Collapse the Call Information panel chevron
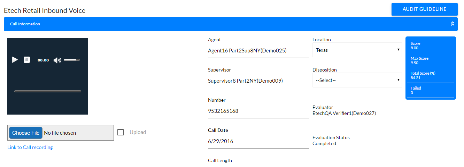This screenshot has height=167, width=464. pyautogui.click(x=453, y=24)
